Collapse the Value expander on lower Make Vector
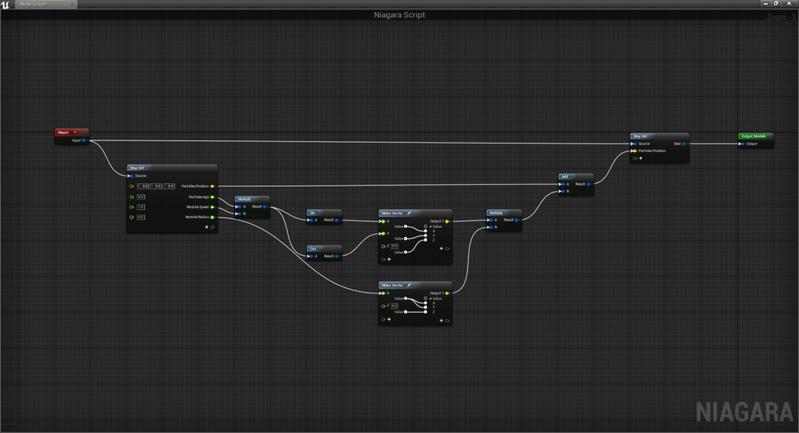Image resolution: width=799 pixels, height=433 pixels. click(x=431, y=299)
